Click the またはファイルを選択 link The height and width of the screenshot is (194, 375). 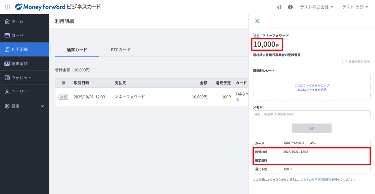[x=312, y=90]
